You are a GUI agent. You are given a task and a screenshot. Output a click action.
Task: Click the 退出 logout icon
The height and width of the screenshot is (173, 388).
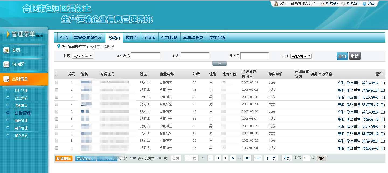click(x=365, y=4)
